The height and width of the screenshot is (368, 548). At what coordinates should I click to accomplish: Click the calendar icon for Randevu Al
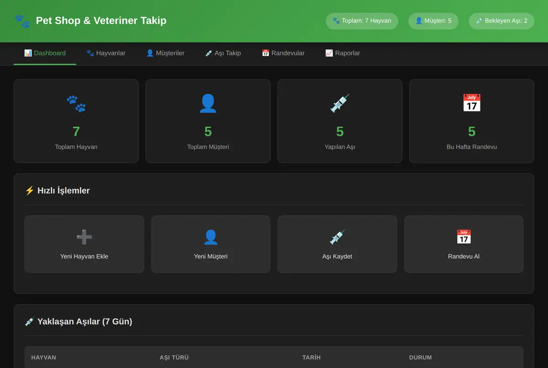coord(464,237)
